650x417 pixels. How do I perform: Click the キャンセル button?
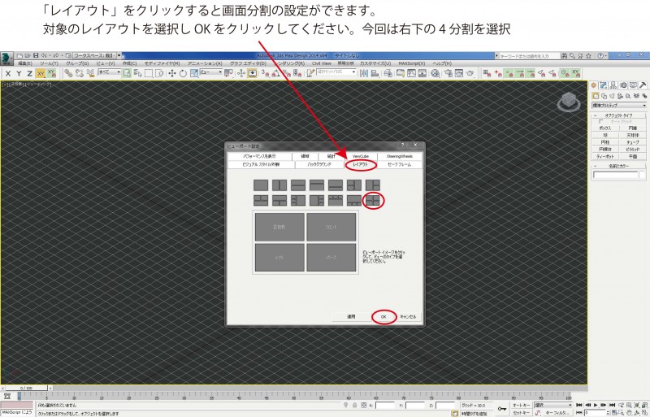[x=407, y=315]
